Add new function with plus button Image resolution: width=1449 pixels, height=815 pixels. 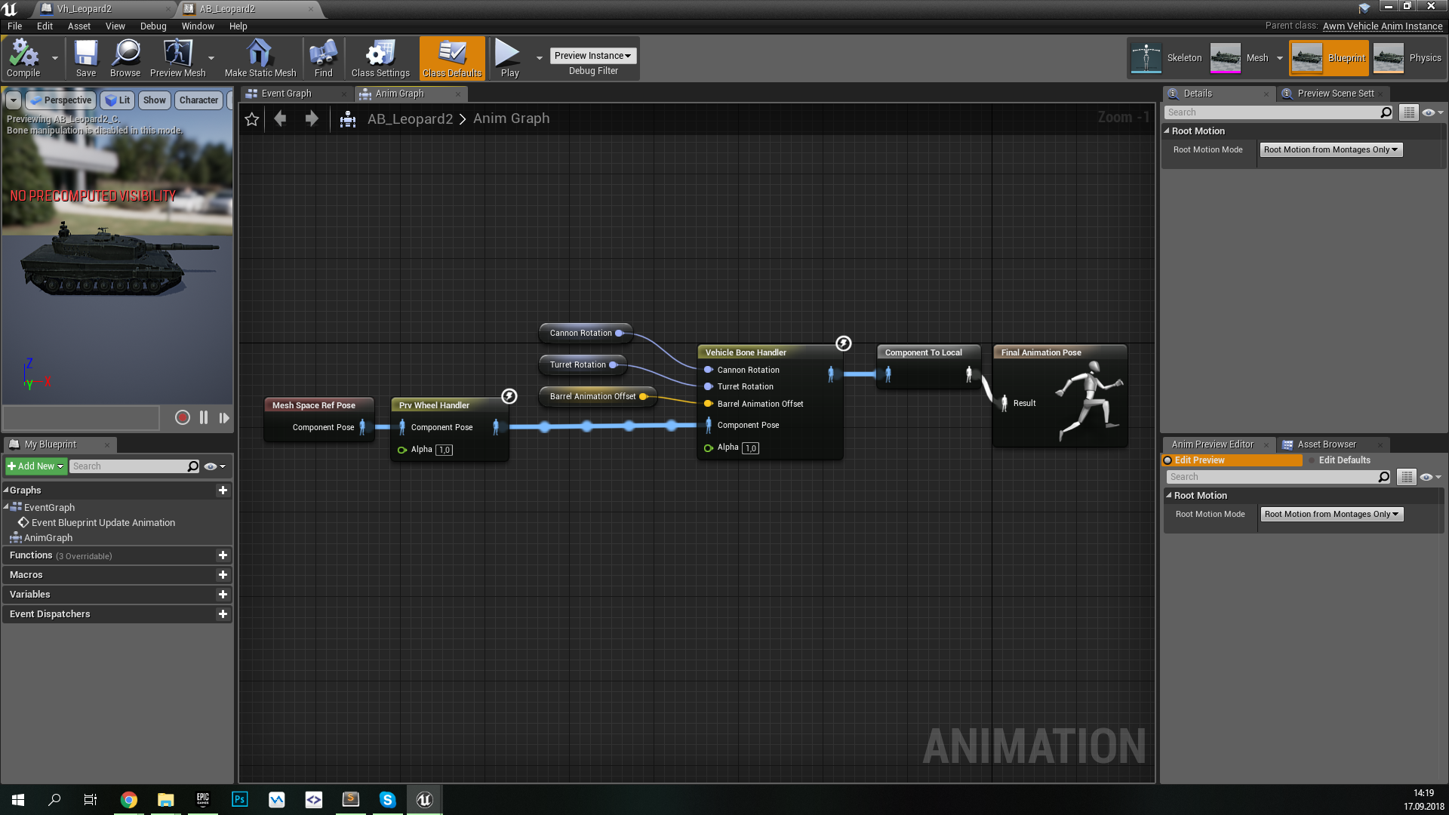click(223, 555)
